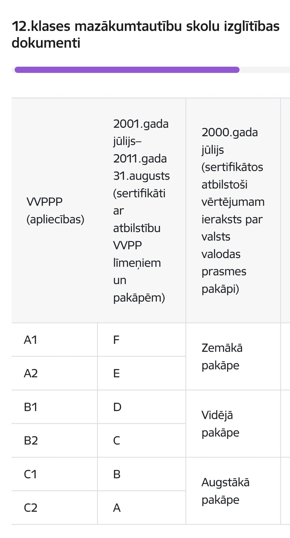Click the "Zemākā pakāpe" cell
This screenshot has width=290, height=538.
(222, 356)
